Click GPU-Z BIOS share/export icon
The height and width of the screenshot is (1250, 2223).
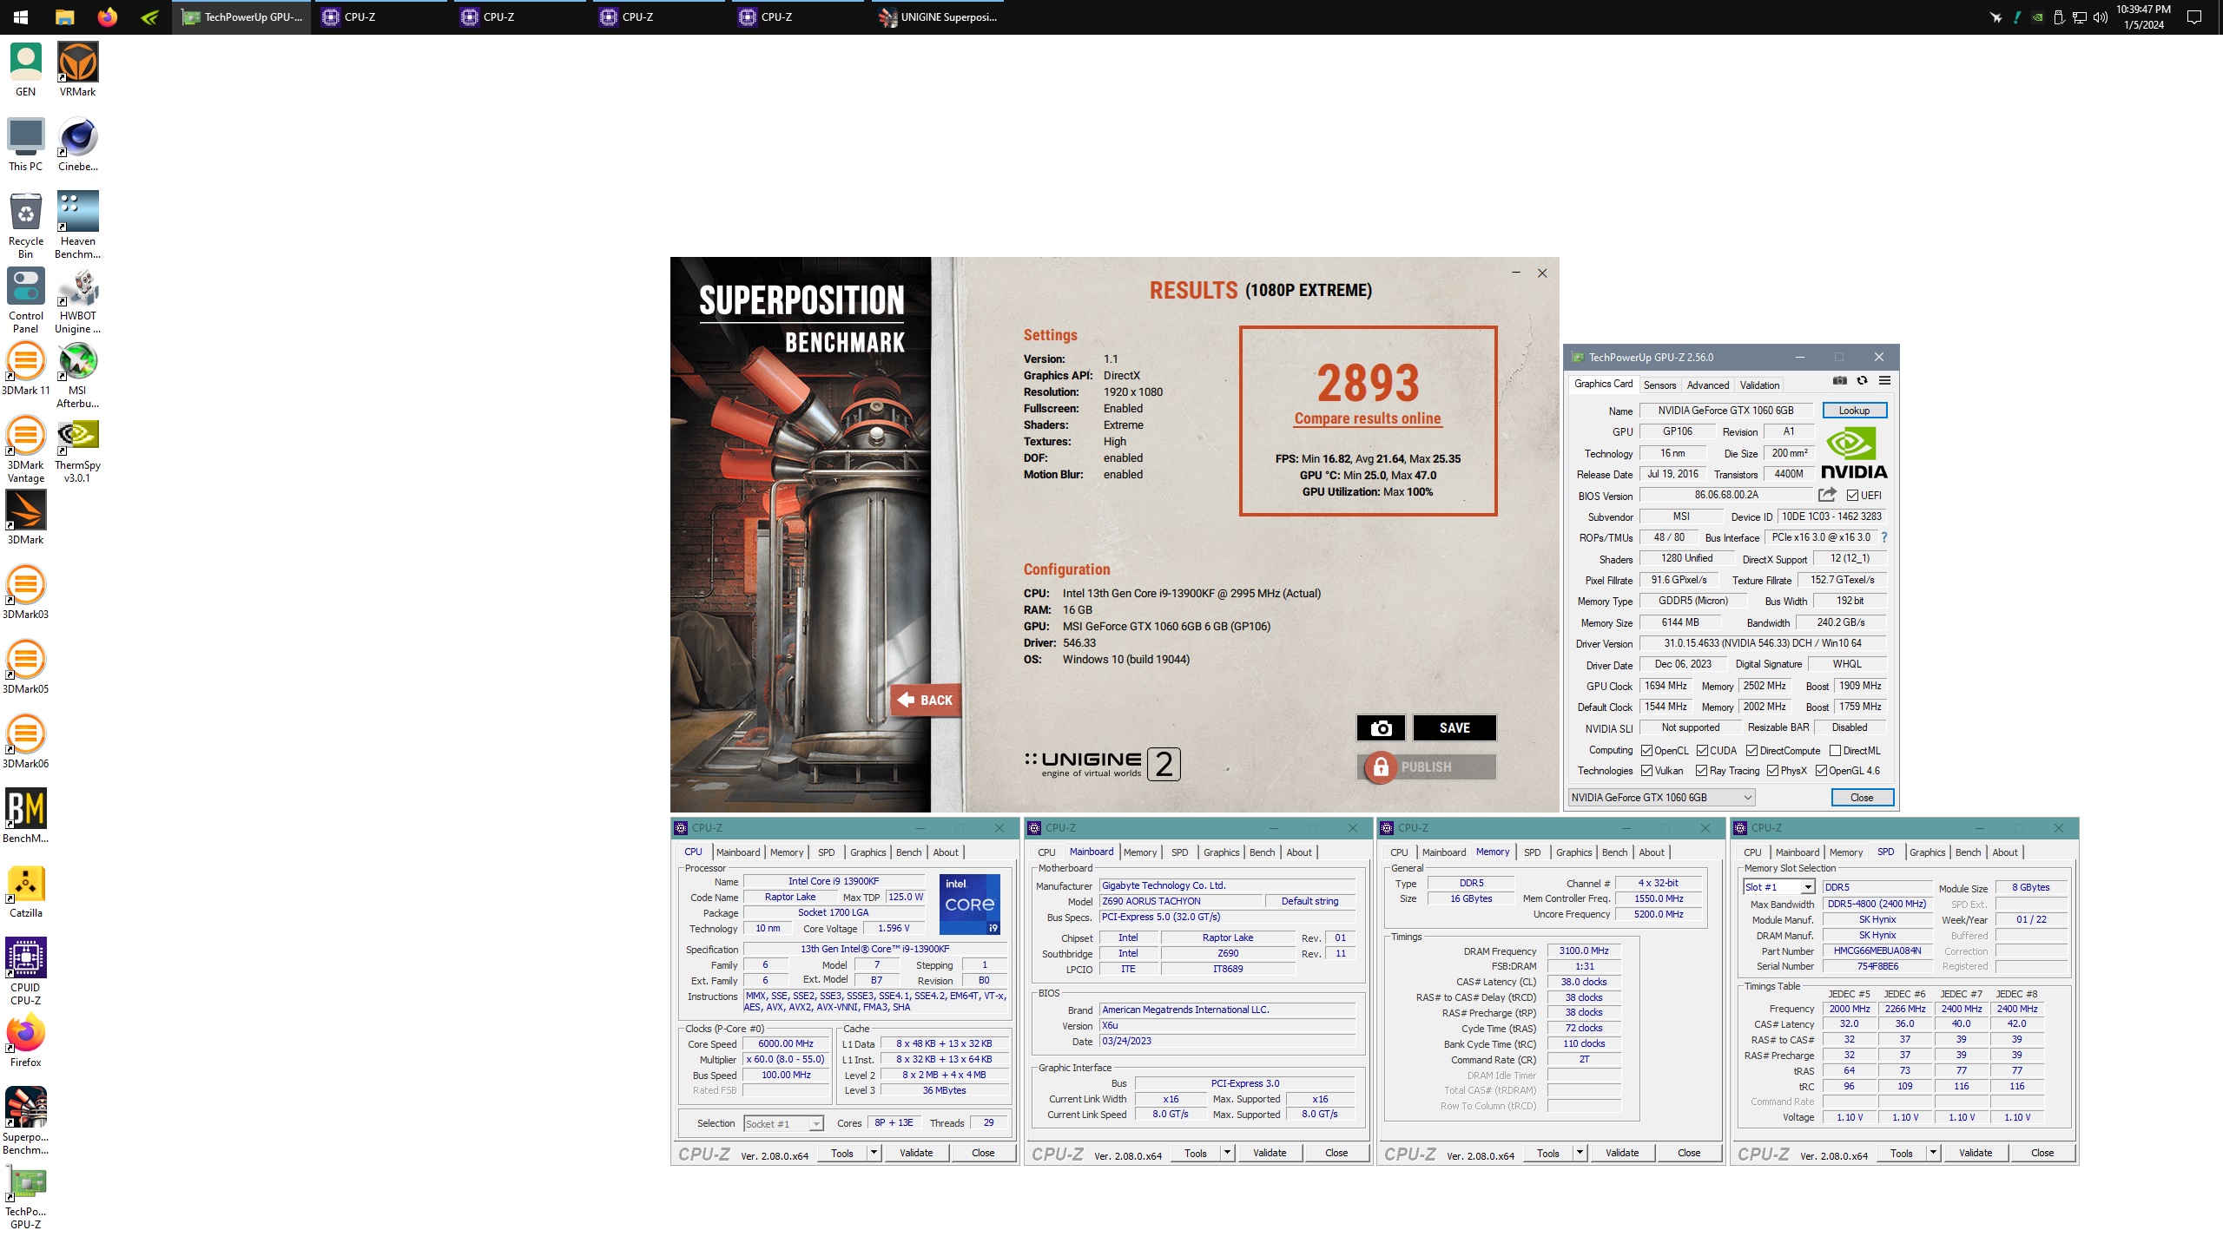(x=1827, y=495)
